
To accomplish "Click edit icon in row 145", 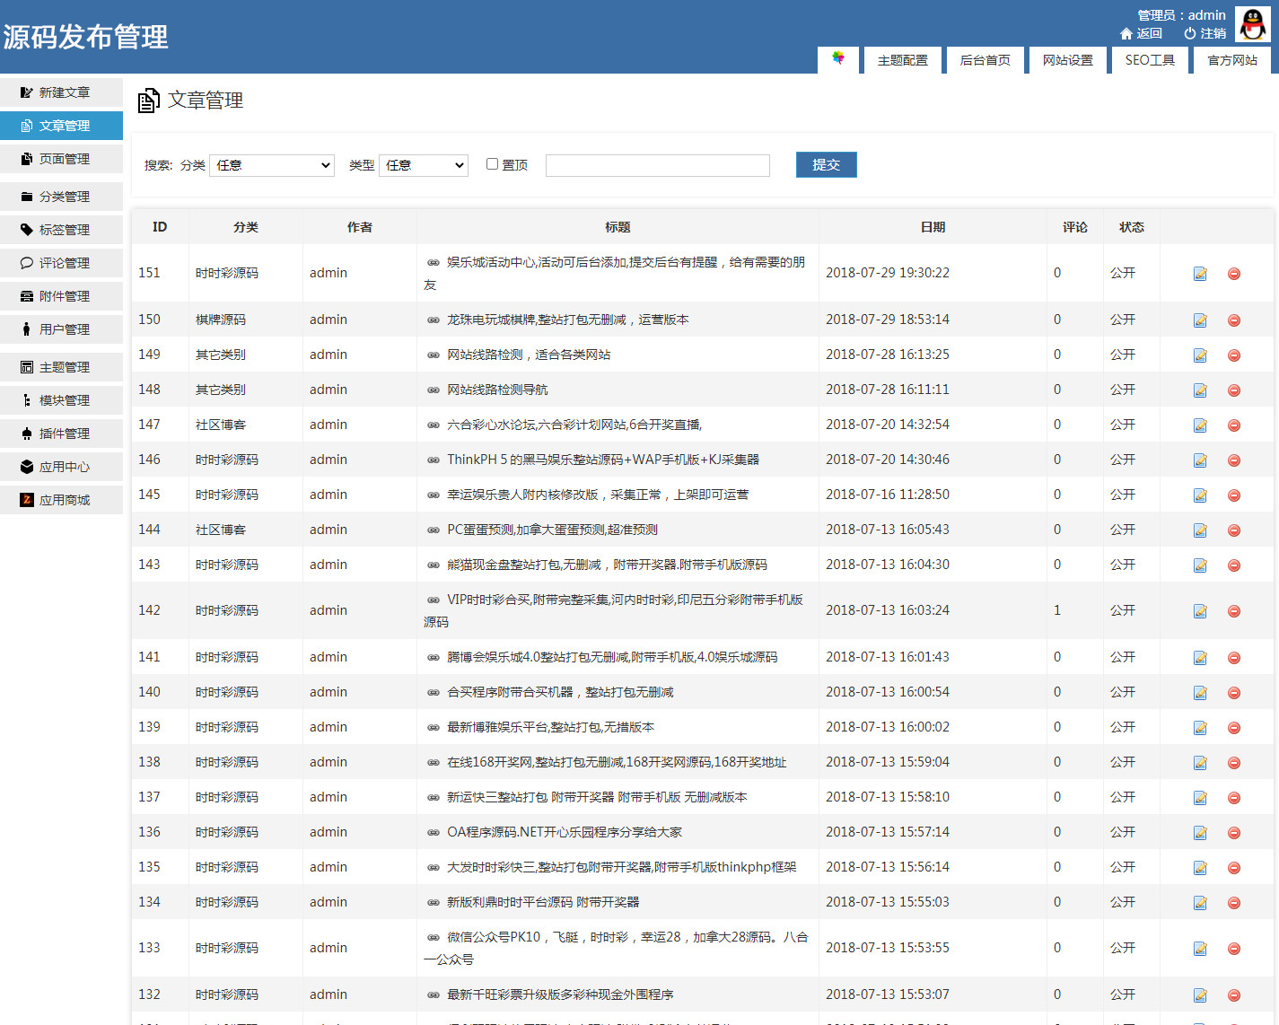I will [1200, 495].
